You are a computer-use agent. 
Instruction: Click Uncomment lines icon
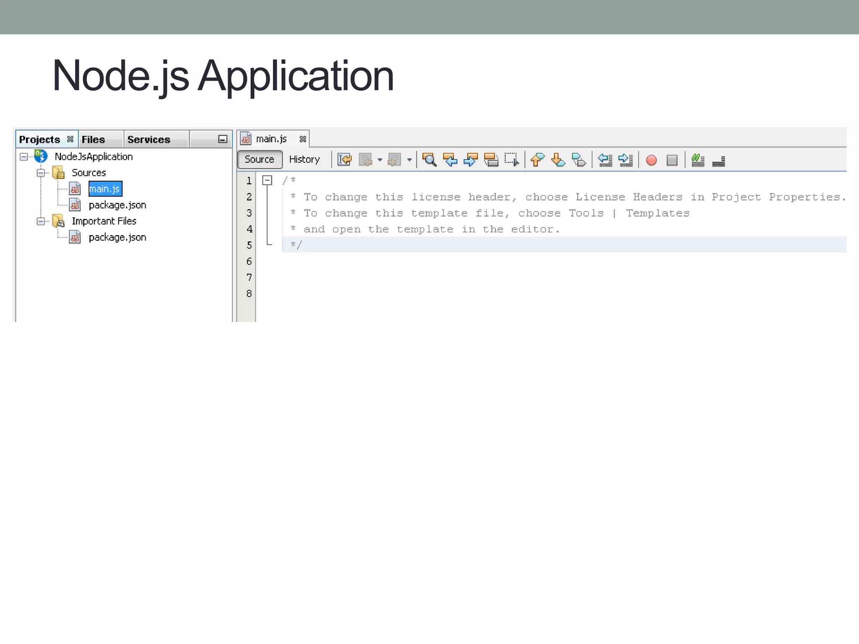click(718, 161)
